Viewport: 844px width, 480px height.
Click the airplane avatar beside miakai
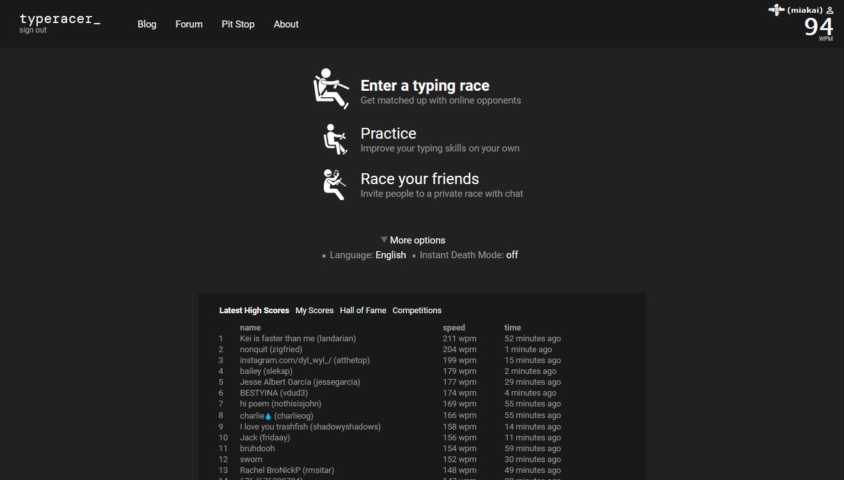(776, 10)
